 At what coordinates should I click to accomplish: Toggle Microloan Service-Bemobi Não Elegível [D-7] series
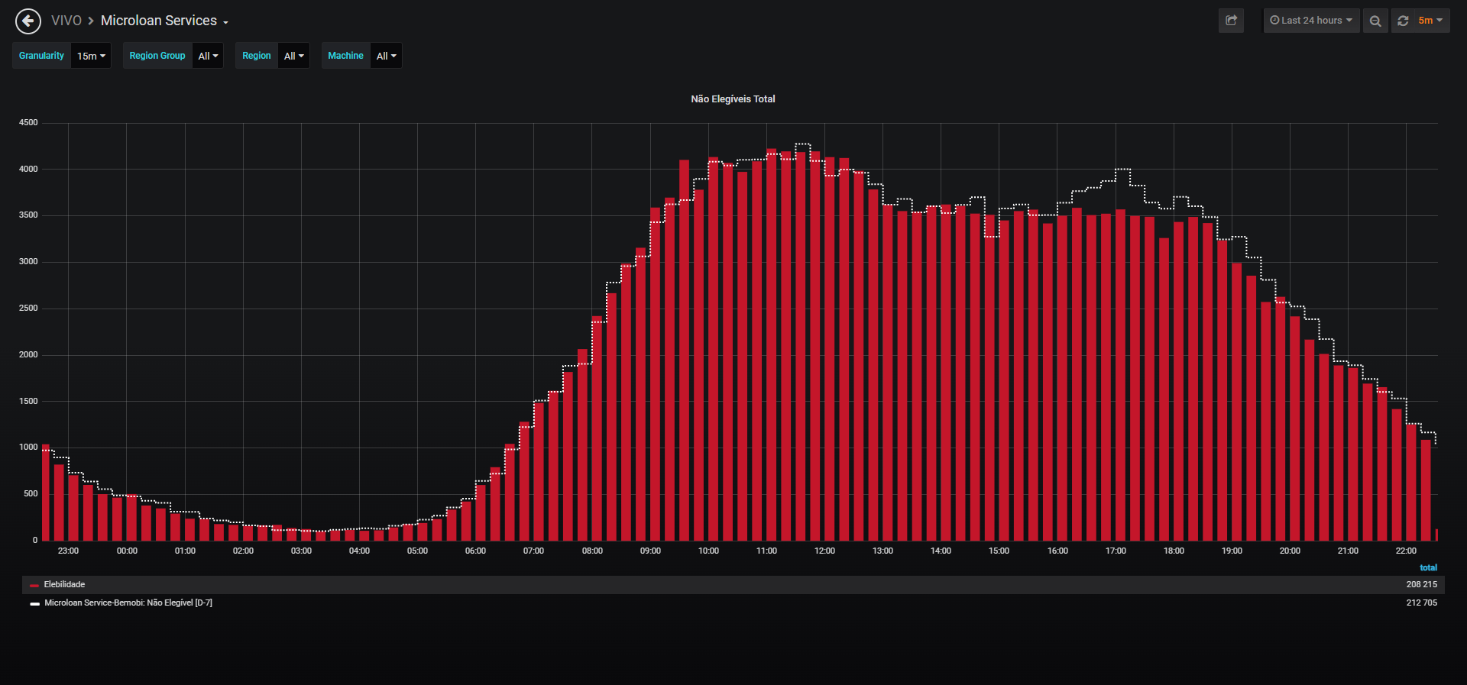pos(128,603)
